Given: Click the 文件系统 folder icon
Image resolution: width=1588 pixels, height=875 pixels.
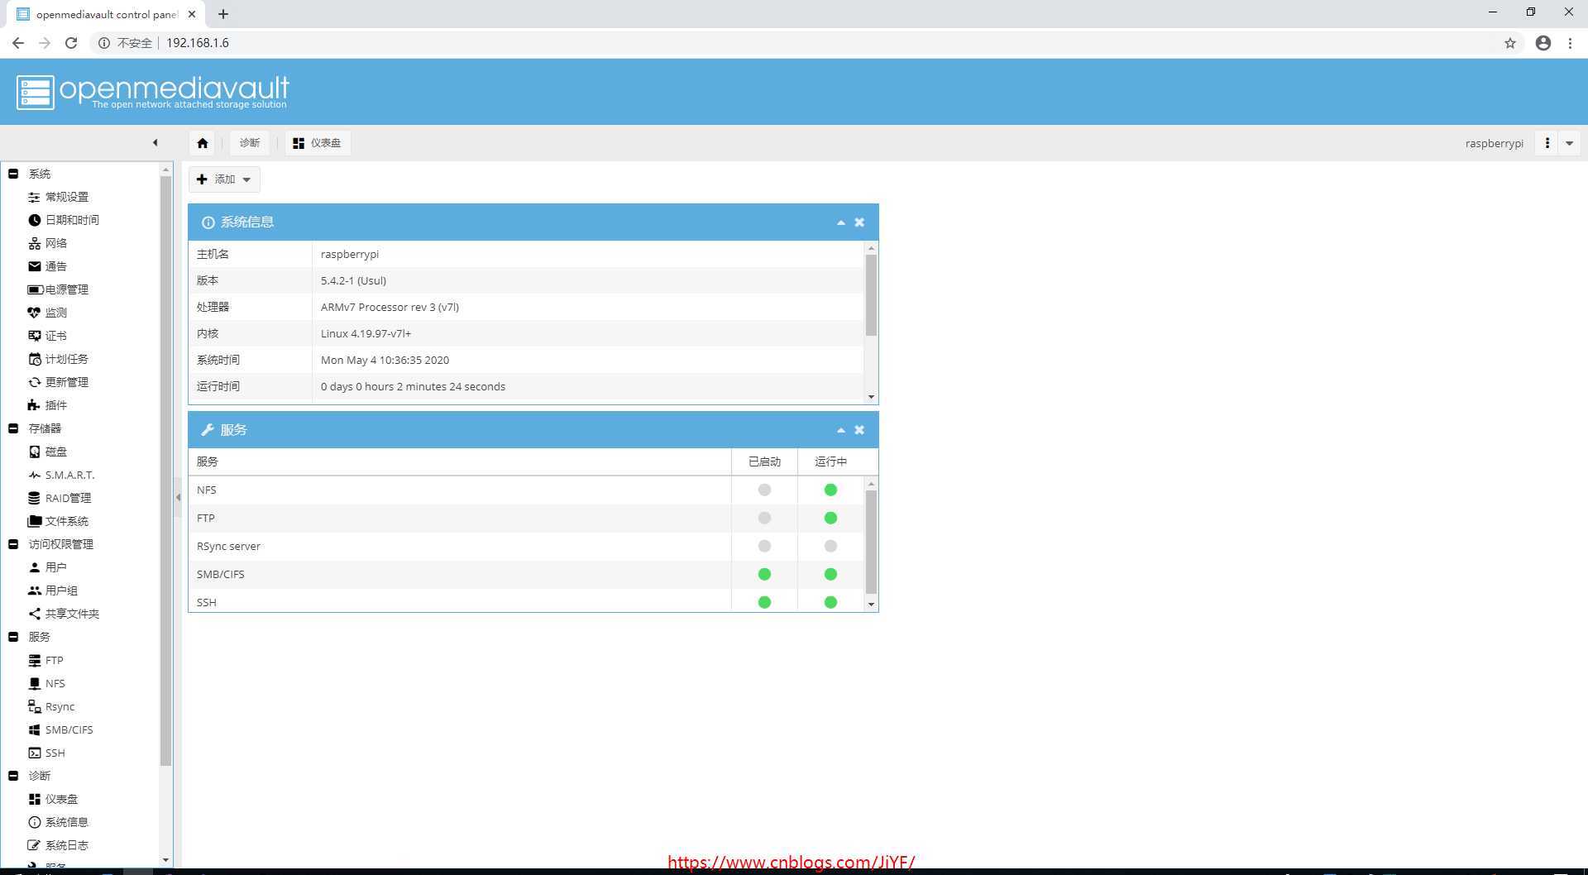Looking at the screenshot, I should [34, 521].
